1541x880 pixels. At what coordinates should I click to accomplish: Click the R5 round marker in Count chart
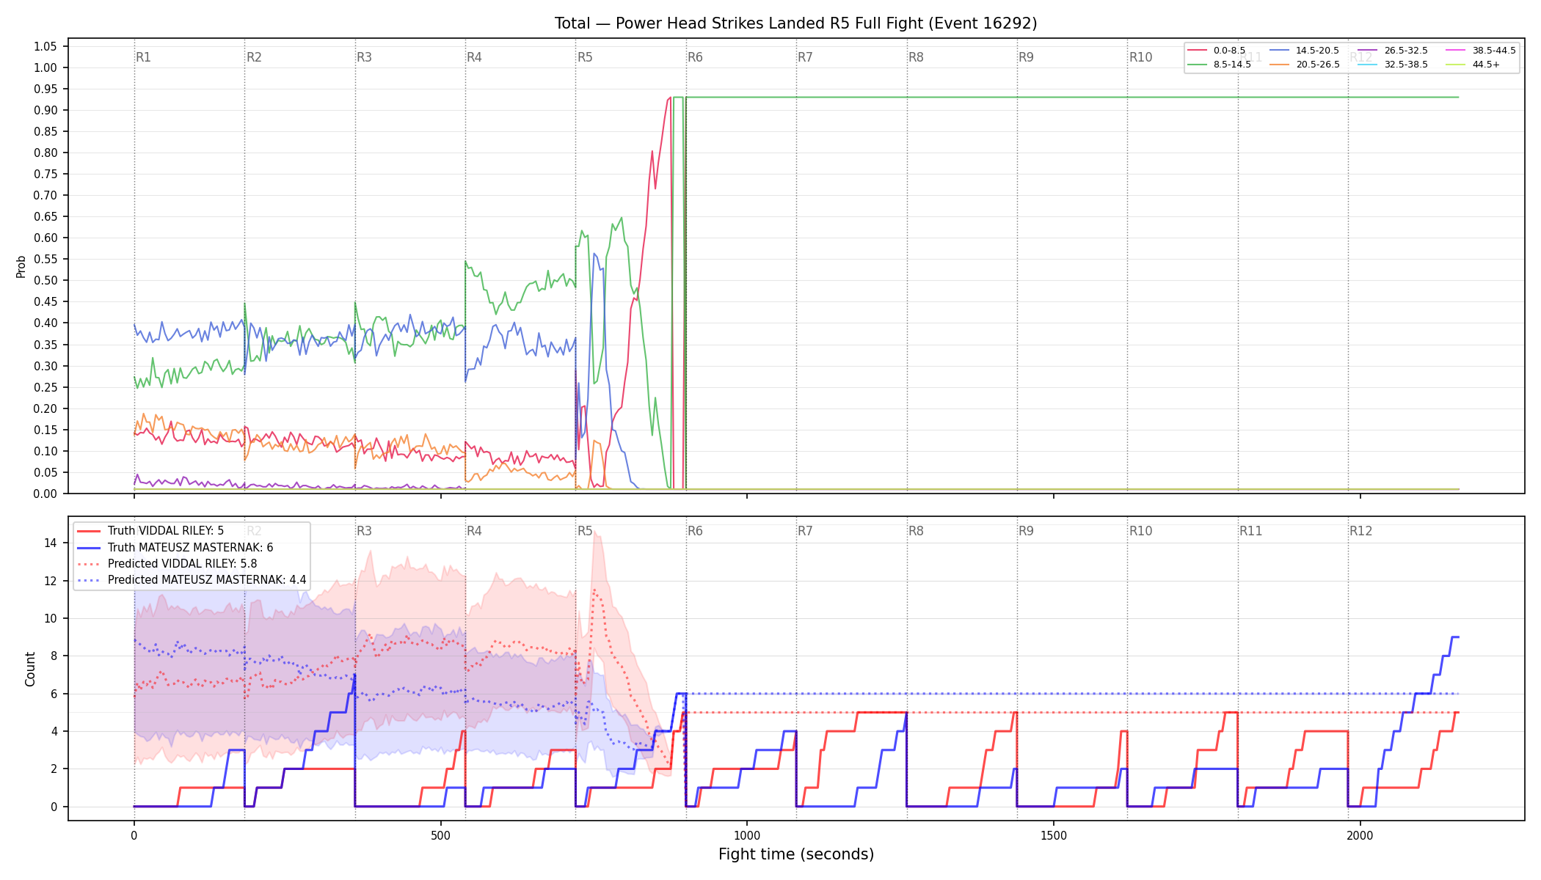585,531
